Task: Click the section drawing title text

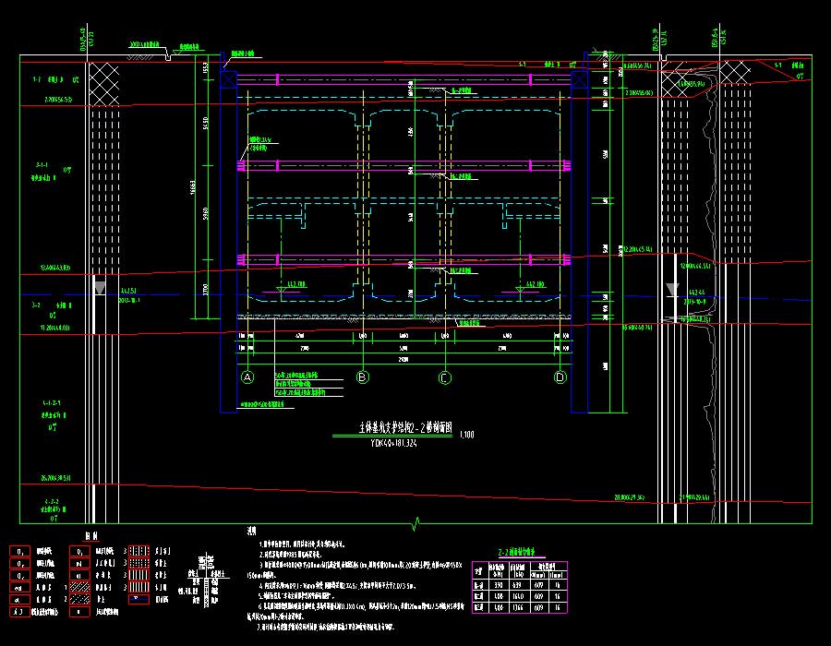Action: click(405, 428)
